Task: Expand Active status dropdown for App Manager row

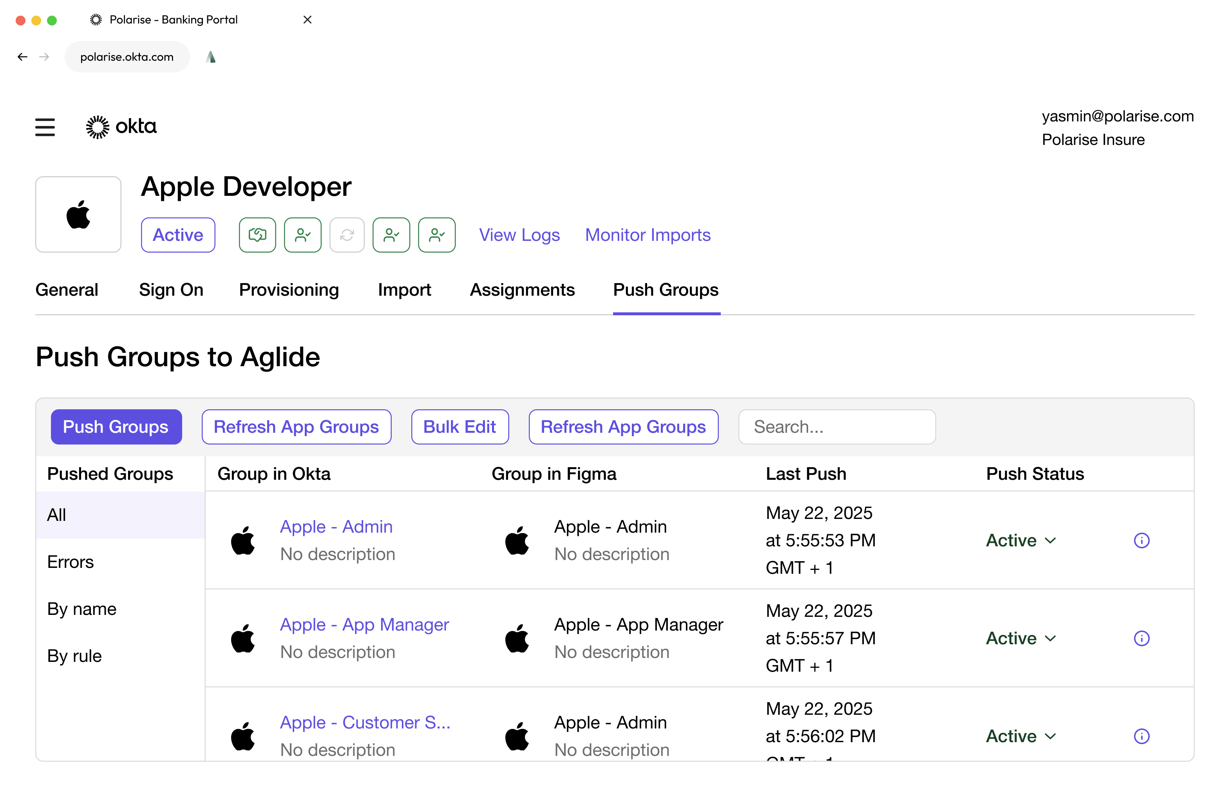Action: (x=1021, y=639)
